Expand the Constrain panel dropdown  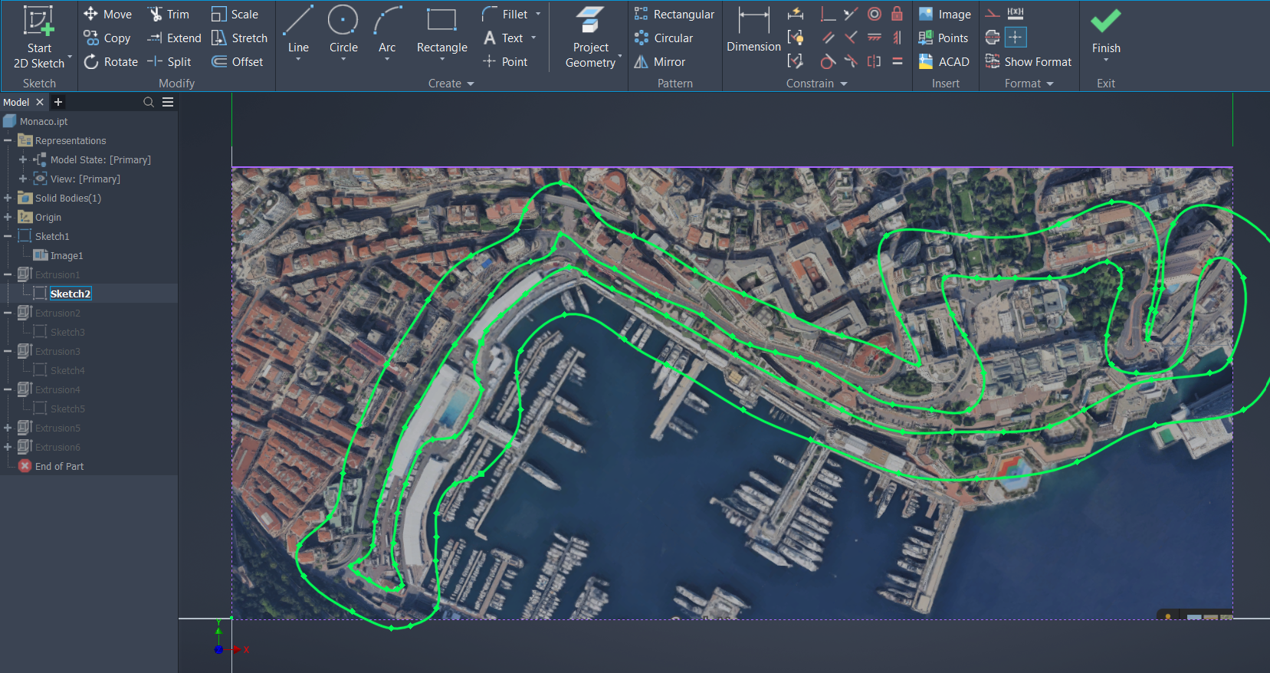pyautogui.click(x=817, y=84)
